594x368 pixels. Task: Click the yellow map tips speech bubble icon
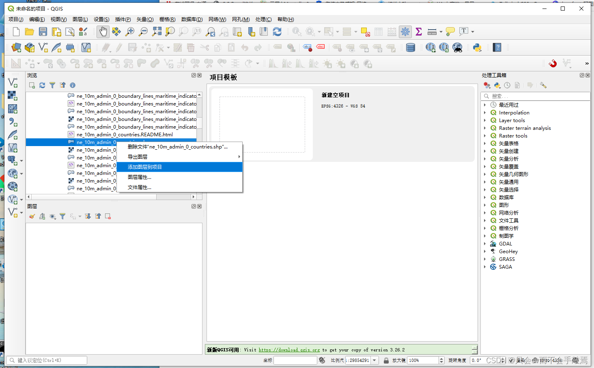pyautogui.click(x=450, y=32)
